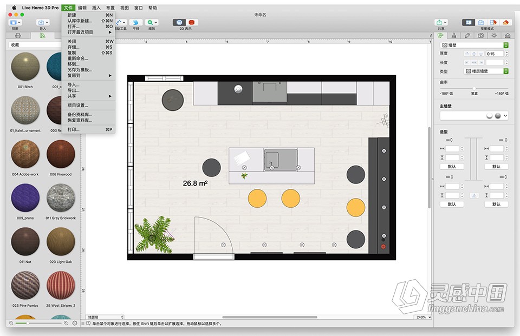Click the curvature (曲率) slider handle
The image size is (520, 336).
[x=474, y=89]
